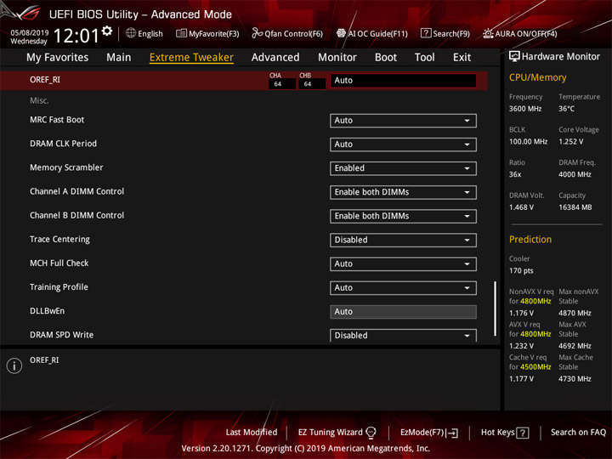Click the CHA 64 value box
Viewport: 612px width, 459px height.
(282, 84)
